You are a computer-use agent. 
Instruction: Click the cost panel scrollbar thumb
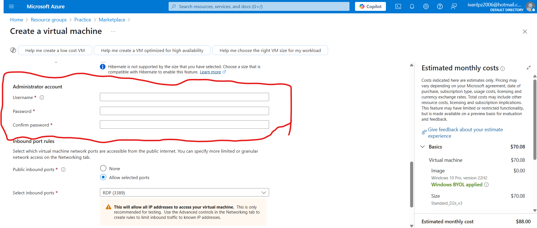(x=534, y=120)
